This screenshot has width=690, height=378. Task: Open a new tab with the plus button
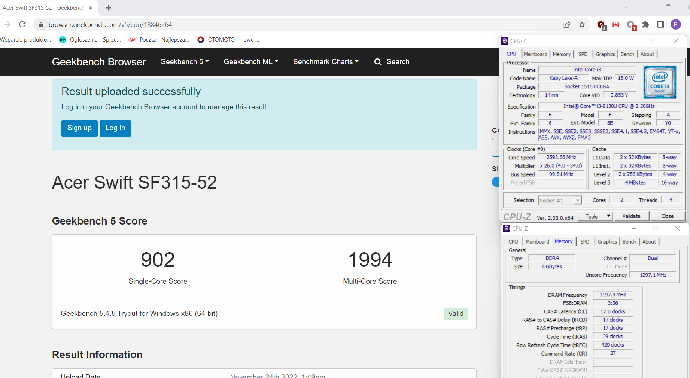point(108,8)
